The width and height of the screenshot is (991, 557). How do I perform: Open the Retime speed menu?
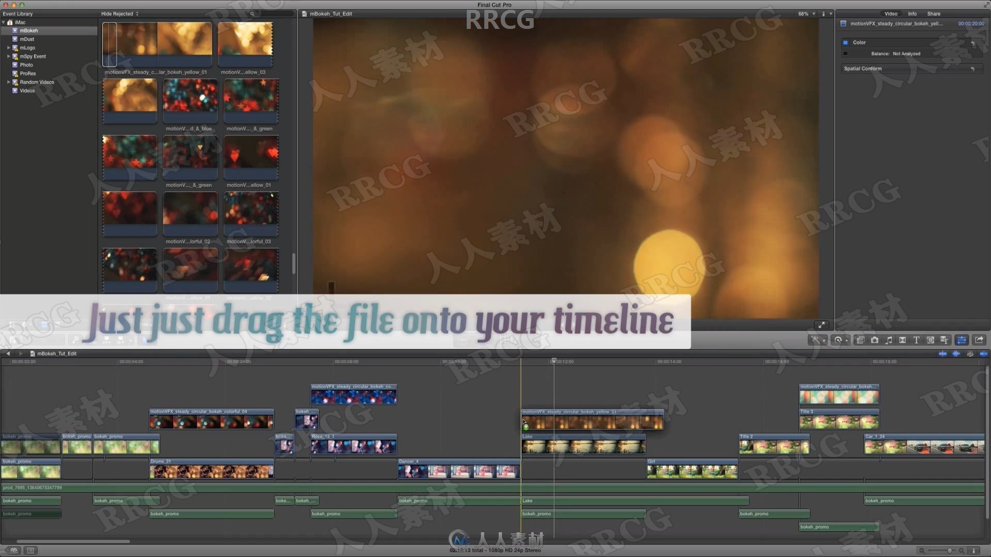pos(841,340)
